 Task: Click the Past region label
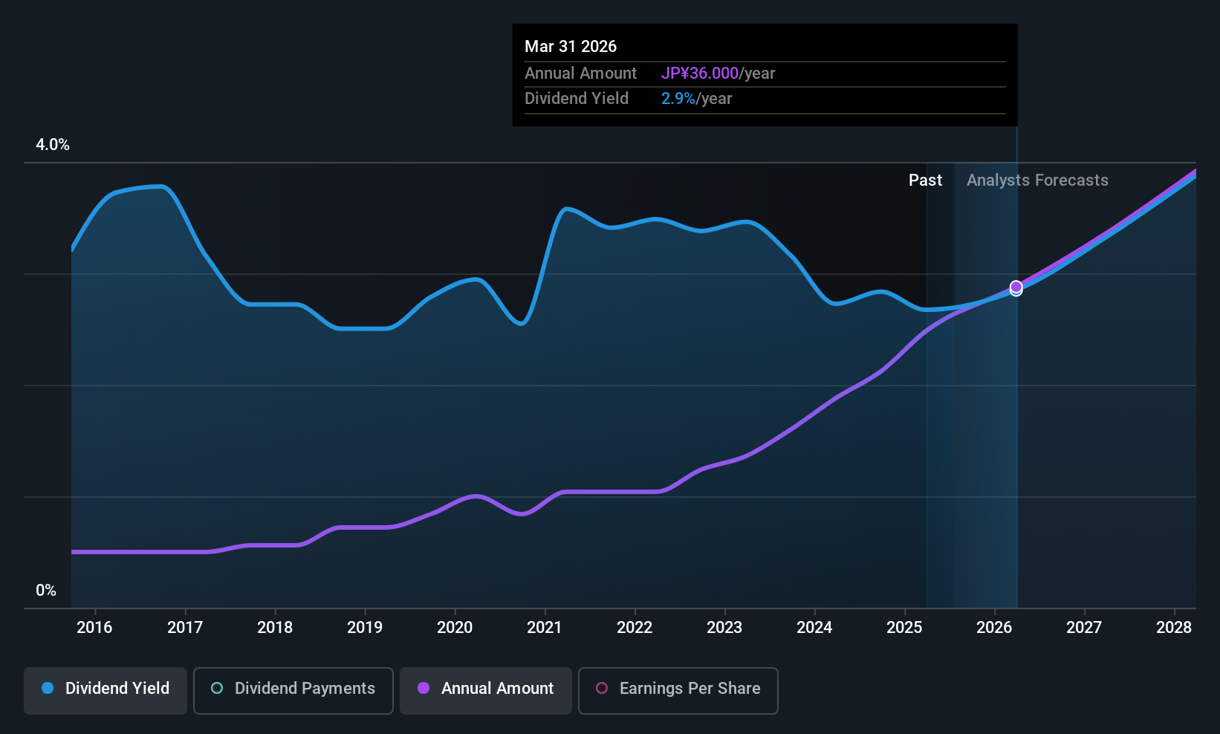tap(925, 181)
